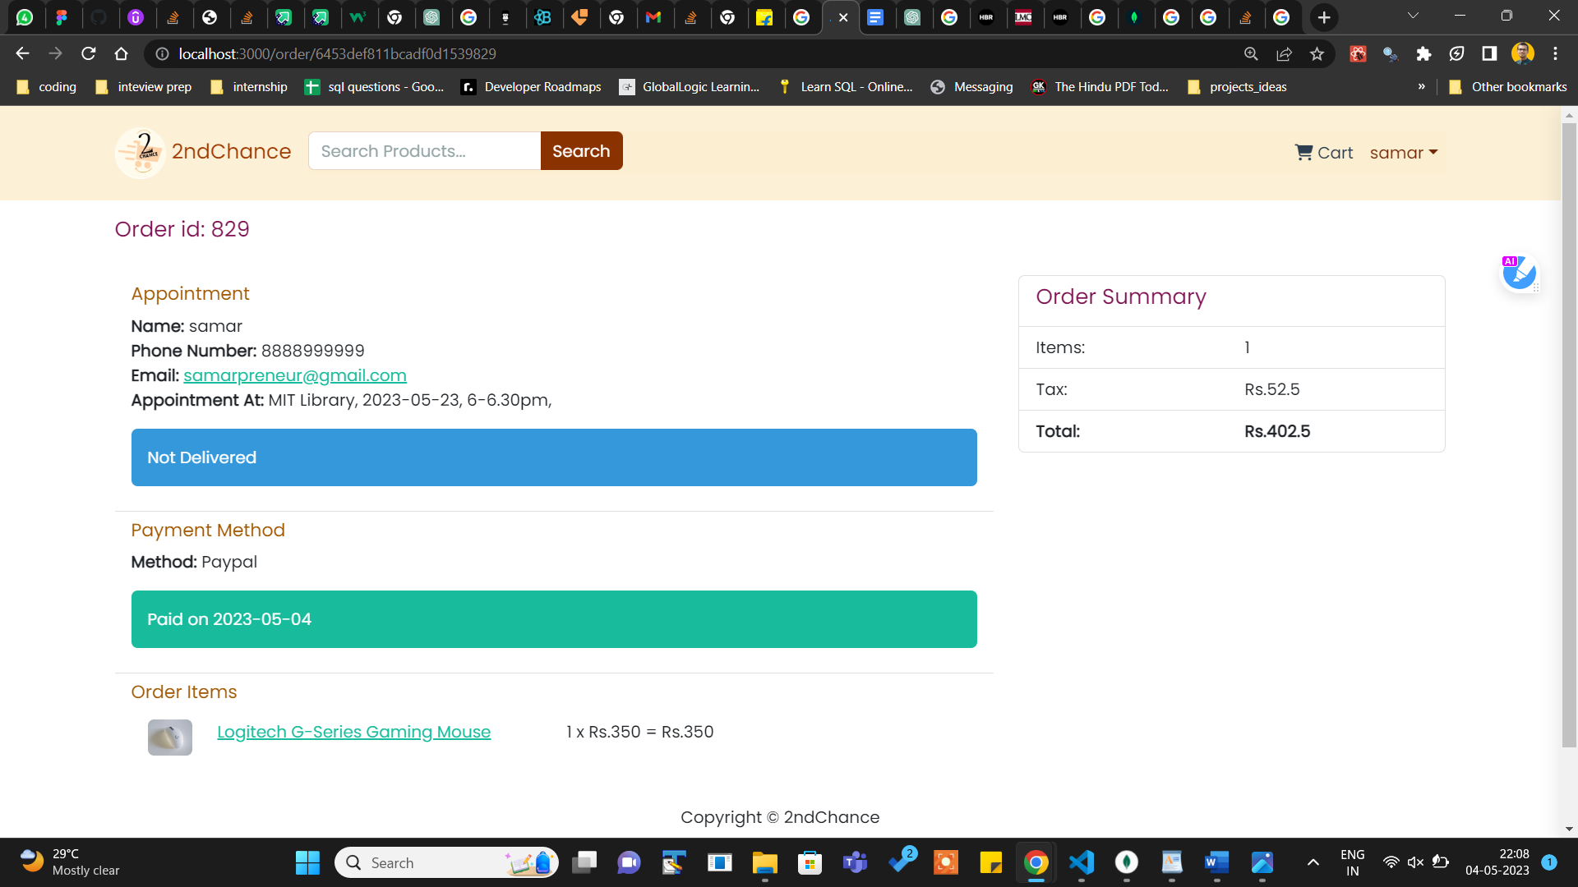Screen dimensions: 1578x887
Task: Open Logitech G-Series Gaming Mouse link
Action: pyautogui.click(x=353, y=732)
